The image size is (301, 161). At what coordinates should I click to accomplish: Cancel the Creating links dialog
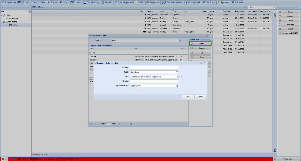[200, 97]
